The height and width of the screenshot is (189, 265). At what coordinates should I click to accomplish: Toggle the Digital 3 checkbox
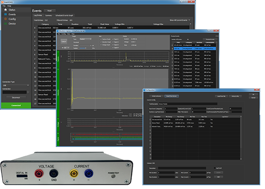coord(113,45)
